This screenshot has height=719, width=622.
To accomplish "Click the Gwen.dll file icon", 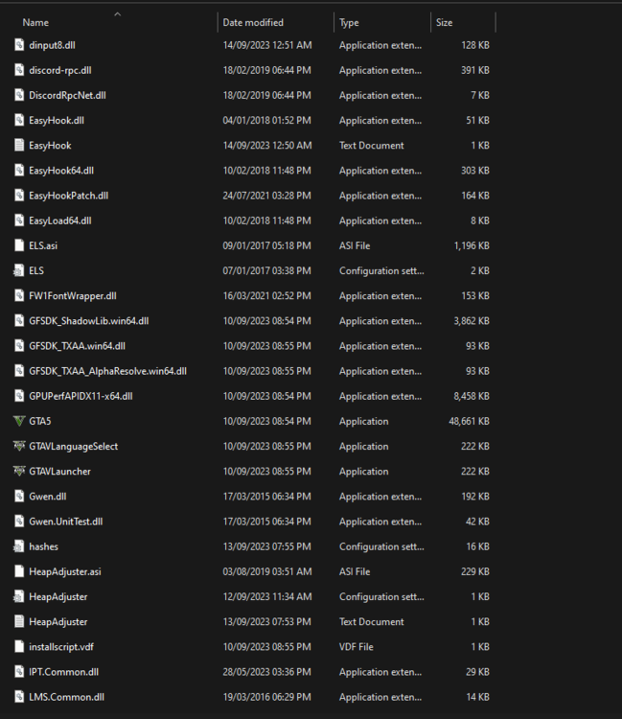I will 19,497.
